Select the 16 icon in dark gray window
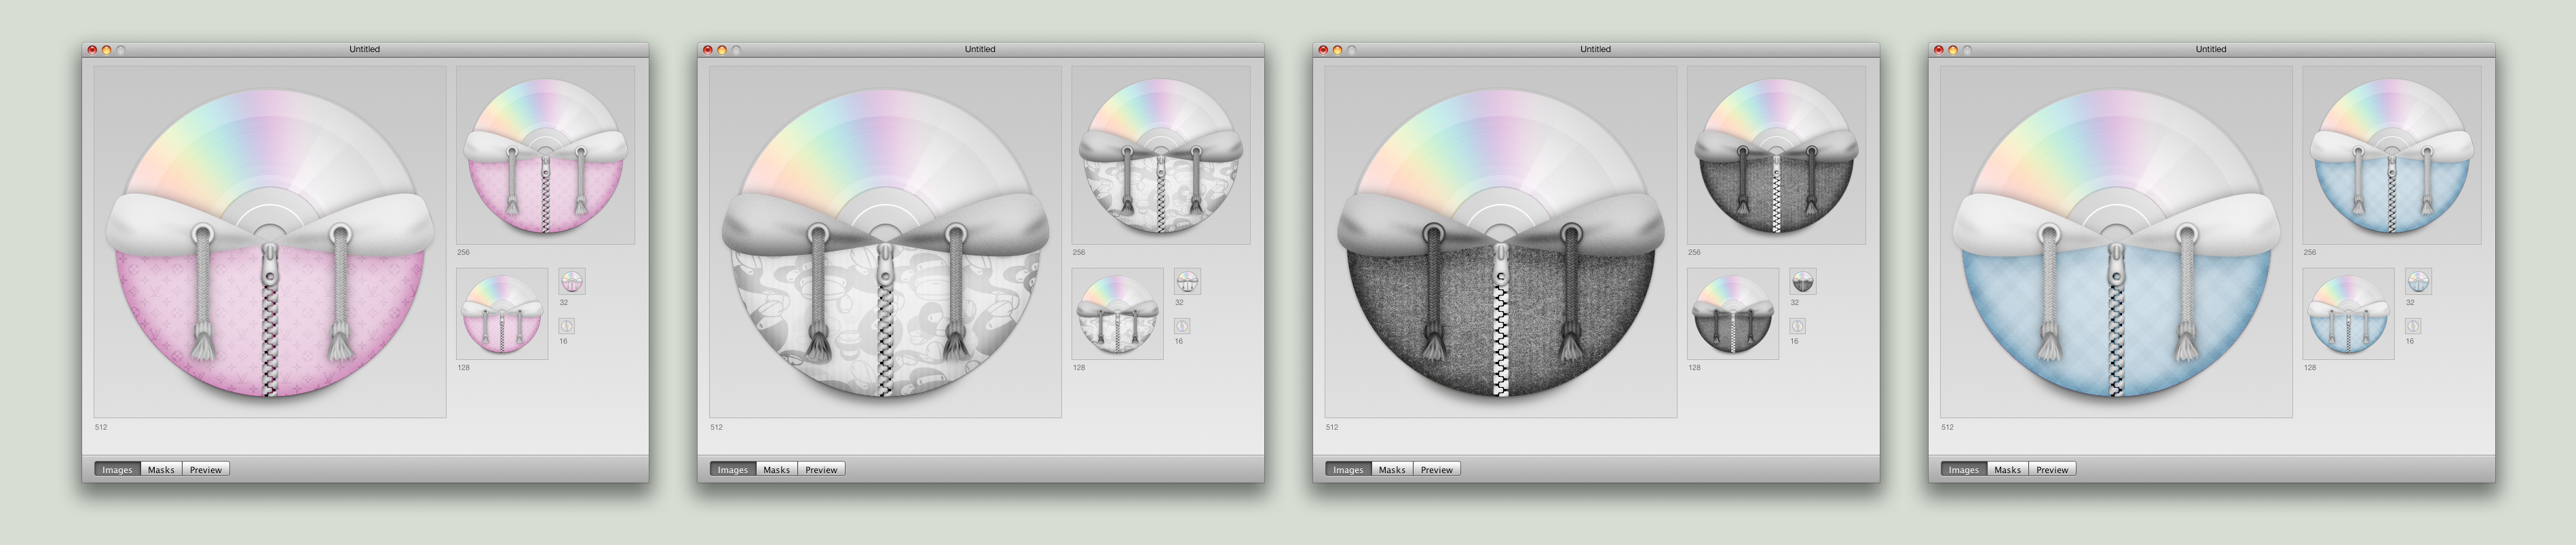 tap(1797, 325)
